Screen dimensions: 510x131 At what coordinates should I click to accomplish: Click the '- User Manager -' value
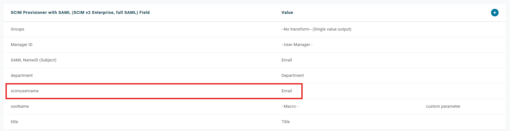(297, 45)
